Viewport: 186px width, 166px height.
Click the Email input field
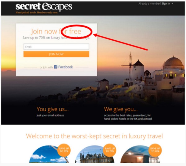point(56,47)
